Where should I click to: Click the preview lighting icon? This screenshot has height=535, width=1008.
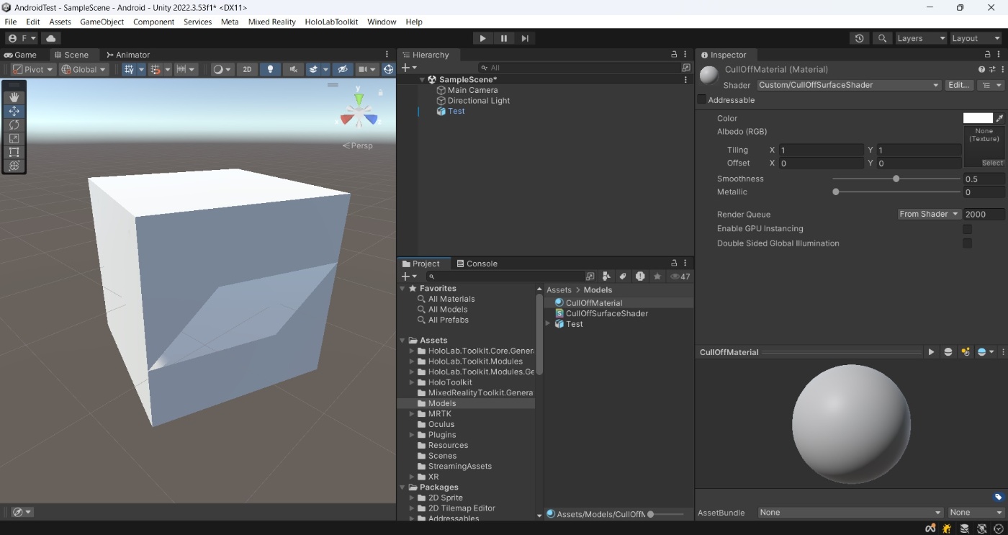[966, 352]
